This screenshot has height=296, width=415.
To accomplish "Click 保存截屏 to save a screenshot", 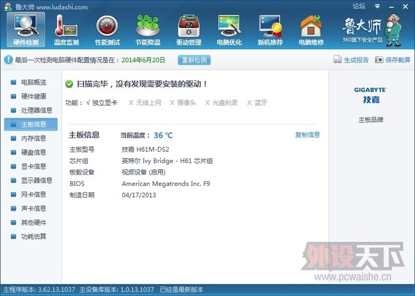I will coord(398,60).
